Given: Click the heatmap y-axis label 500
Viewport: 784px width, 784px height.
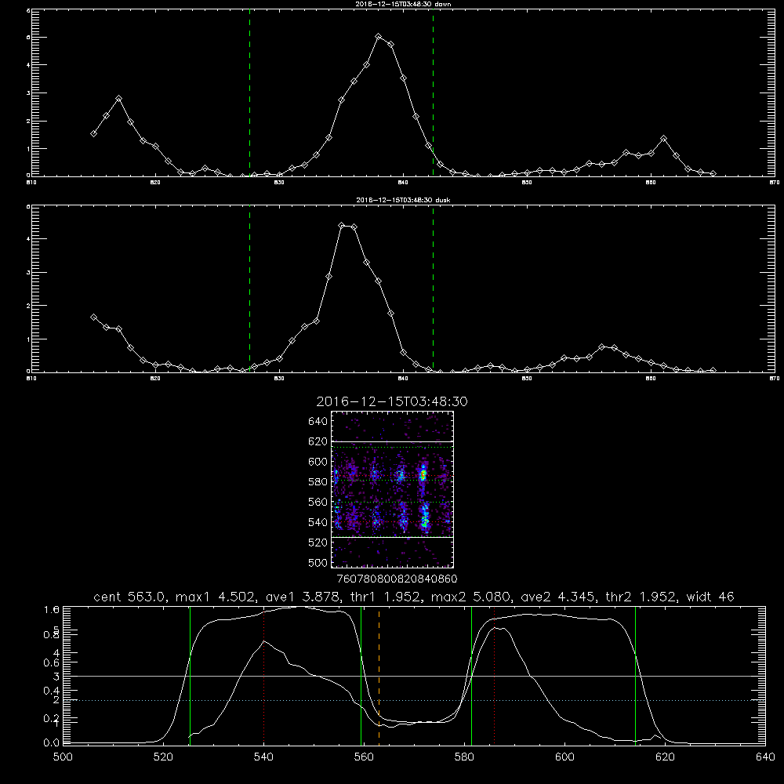Looking at the screenshot, I should [x=318, y=562].
